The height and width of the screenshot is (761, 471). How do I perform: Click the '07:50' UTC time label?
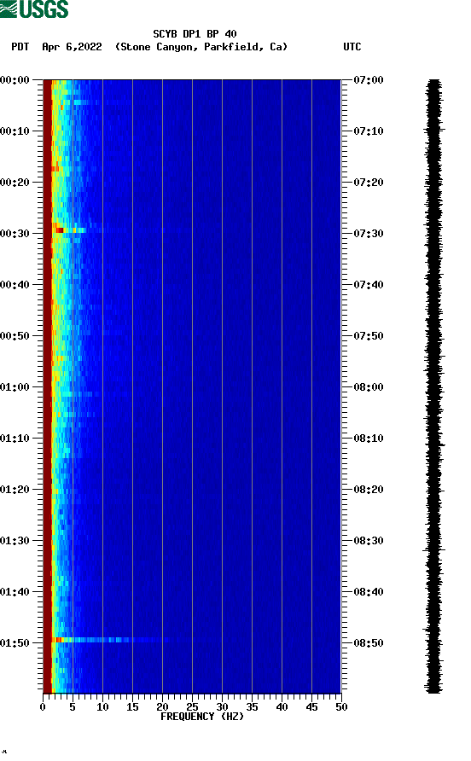368,336
